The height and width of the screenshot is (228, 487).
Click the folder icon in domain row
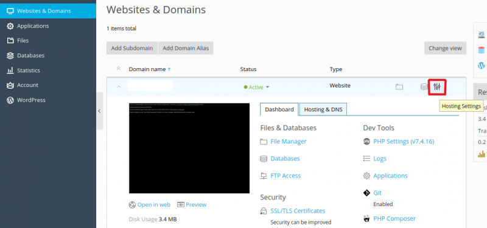click(x=399, y=87)
